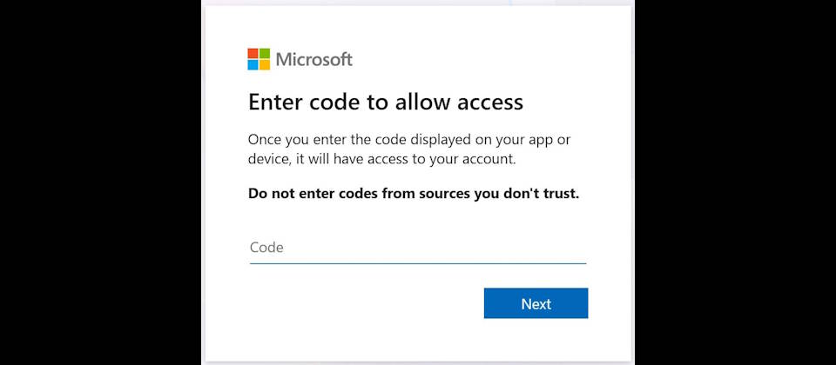The image size is (836, 365).
Task: Focus the Code input field
Action: click(418, 248)
